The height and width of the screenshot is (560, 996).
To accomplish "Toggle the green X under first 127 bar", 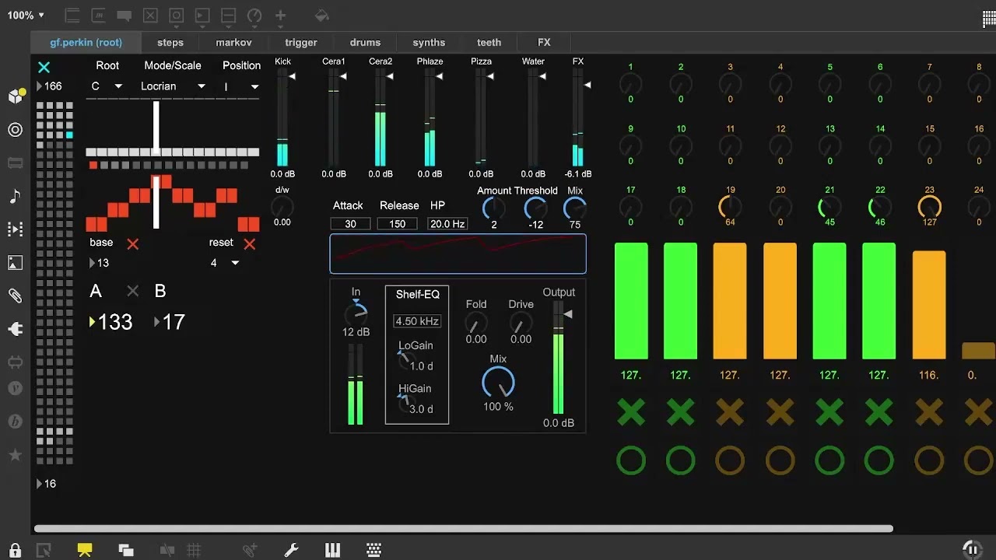I will [631, 411].
